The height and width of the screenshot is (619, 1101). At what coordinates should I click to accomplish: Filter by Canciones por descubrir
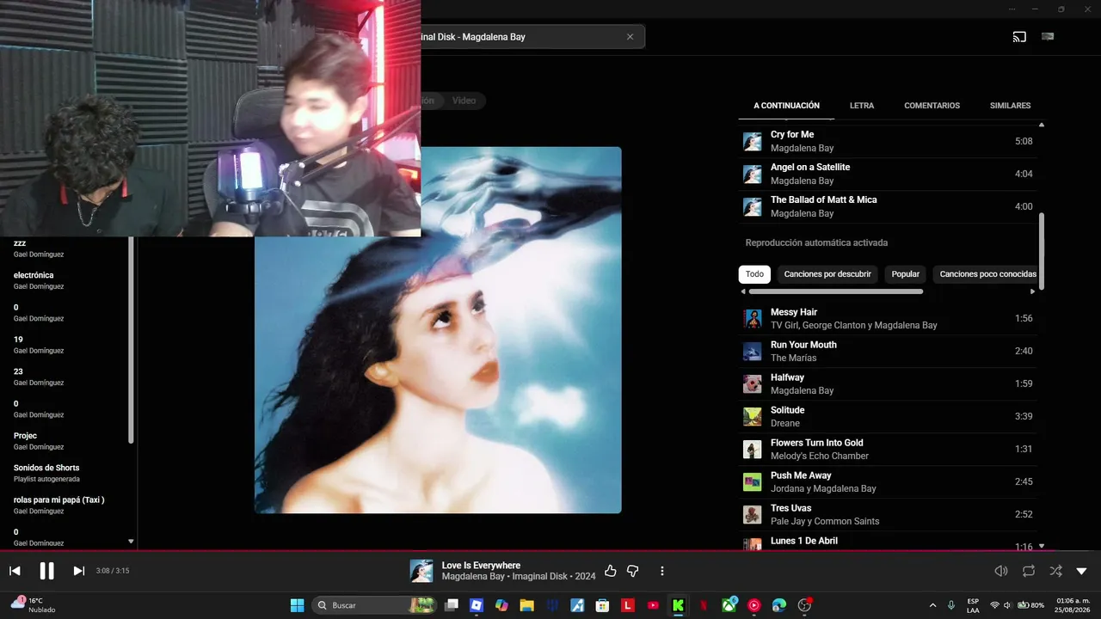coord(827,274)
